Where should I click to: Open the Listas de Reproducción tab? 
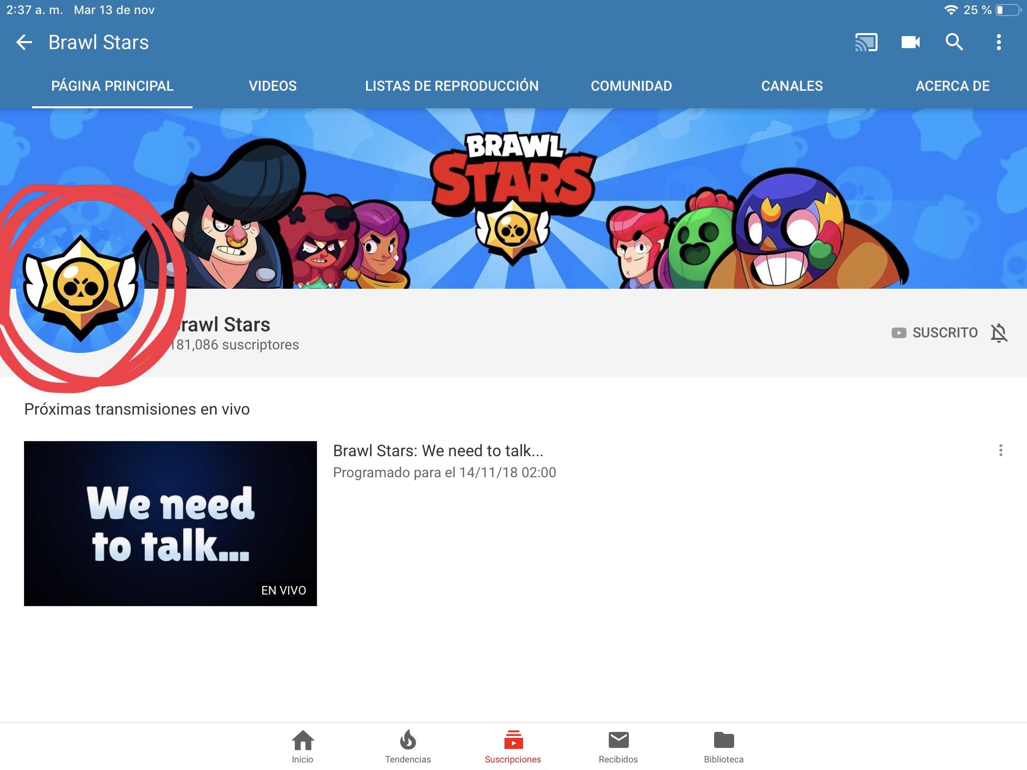coord(452,86)
